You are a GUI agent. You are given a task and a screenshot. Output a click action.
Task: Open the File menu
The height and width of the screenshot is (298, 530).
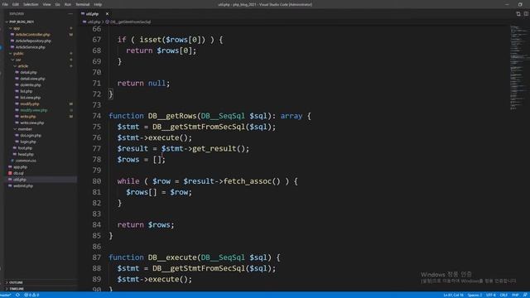(x=5, y=4)
